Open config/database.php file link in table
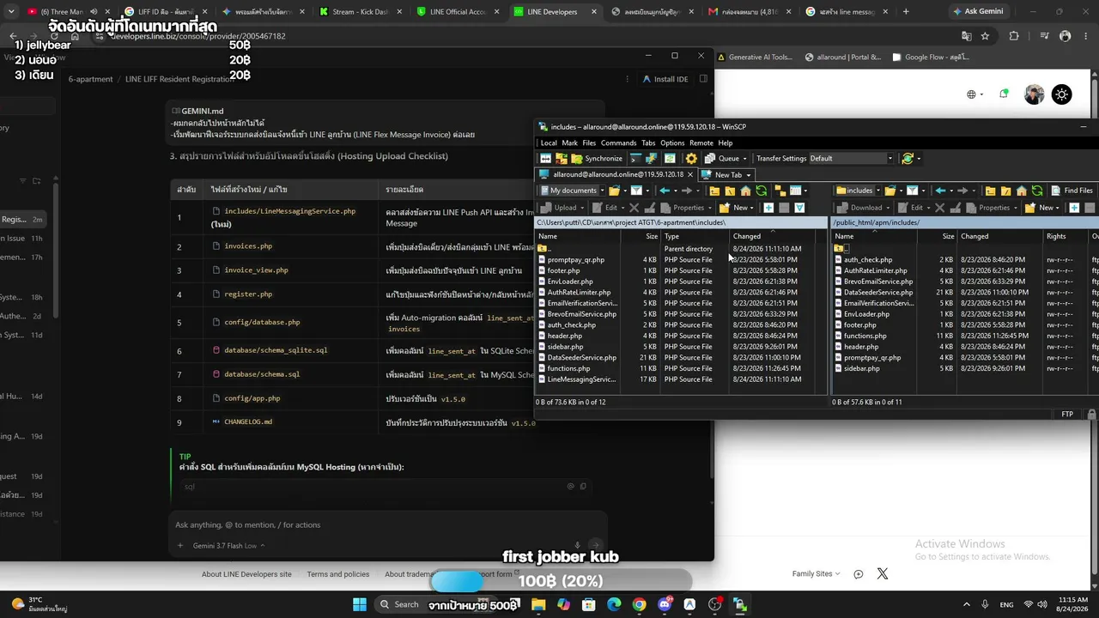This screenshot has width=1099, height=618. (262, 322)
